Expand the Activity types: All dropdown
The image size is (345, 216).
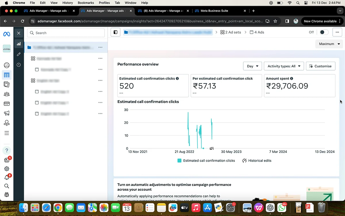click(x=284, y=66)
